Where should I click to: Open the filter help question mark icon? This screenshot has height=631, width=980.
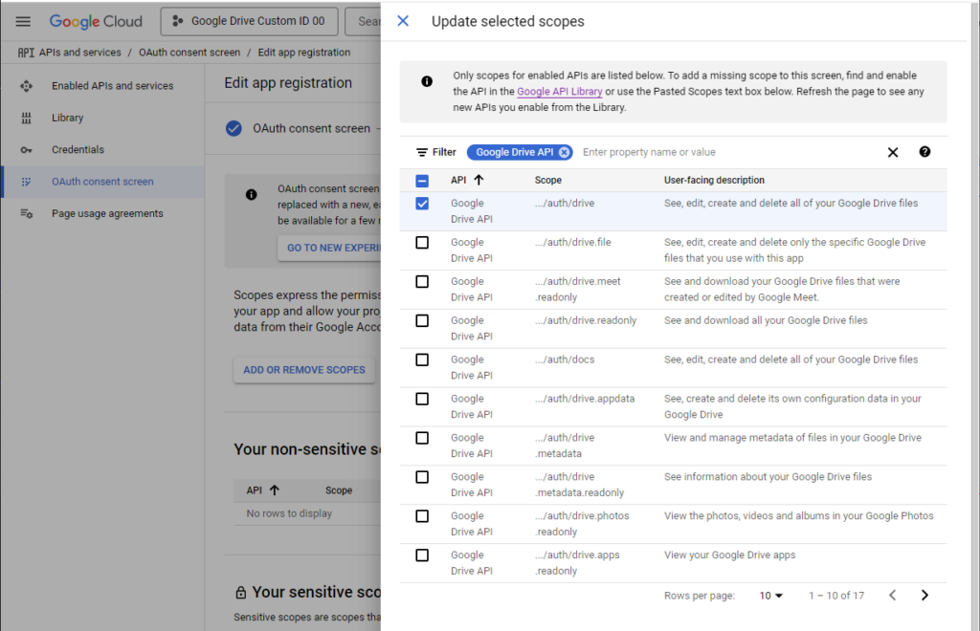[x=924, y=152]
